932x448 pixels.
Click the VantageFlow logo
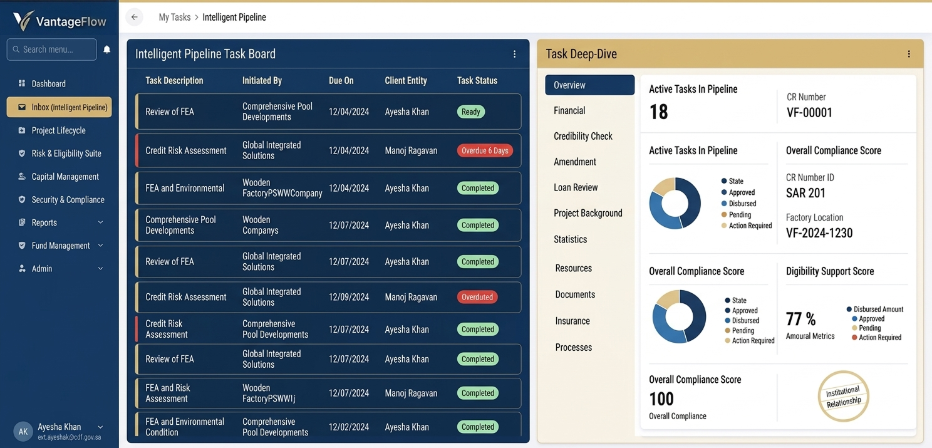click(x=60, y=21)
